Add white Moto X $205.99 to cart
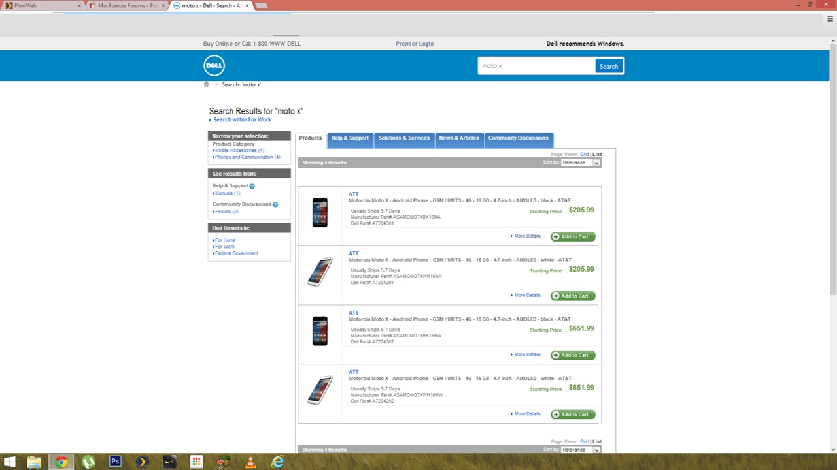This screenshot has width=837, height=470. click(x=573, y=296)
